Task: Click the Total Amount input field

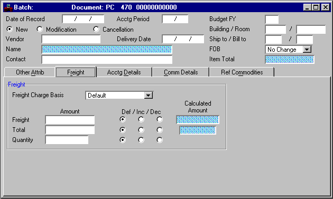Action: coord(70,130)
